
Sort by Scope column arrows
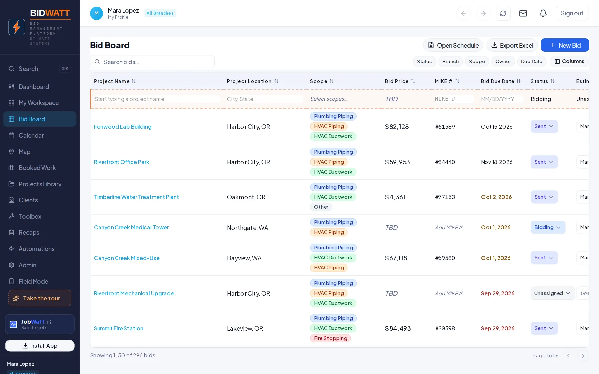coord(332,81)
